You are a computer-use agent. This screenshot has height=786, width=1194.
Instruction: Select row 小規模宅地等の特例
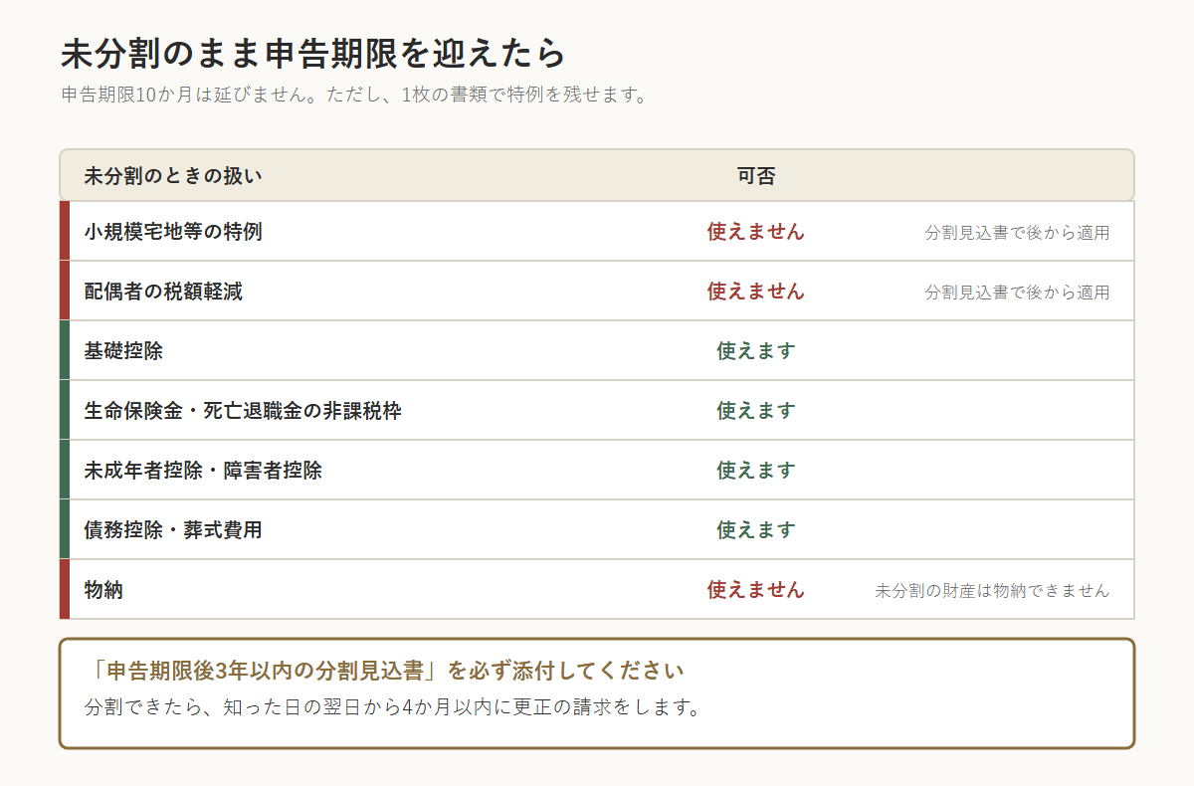597,231
